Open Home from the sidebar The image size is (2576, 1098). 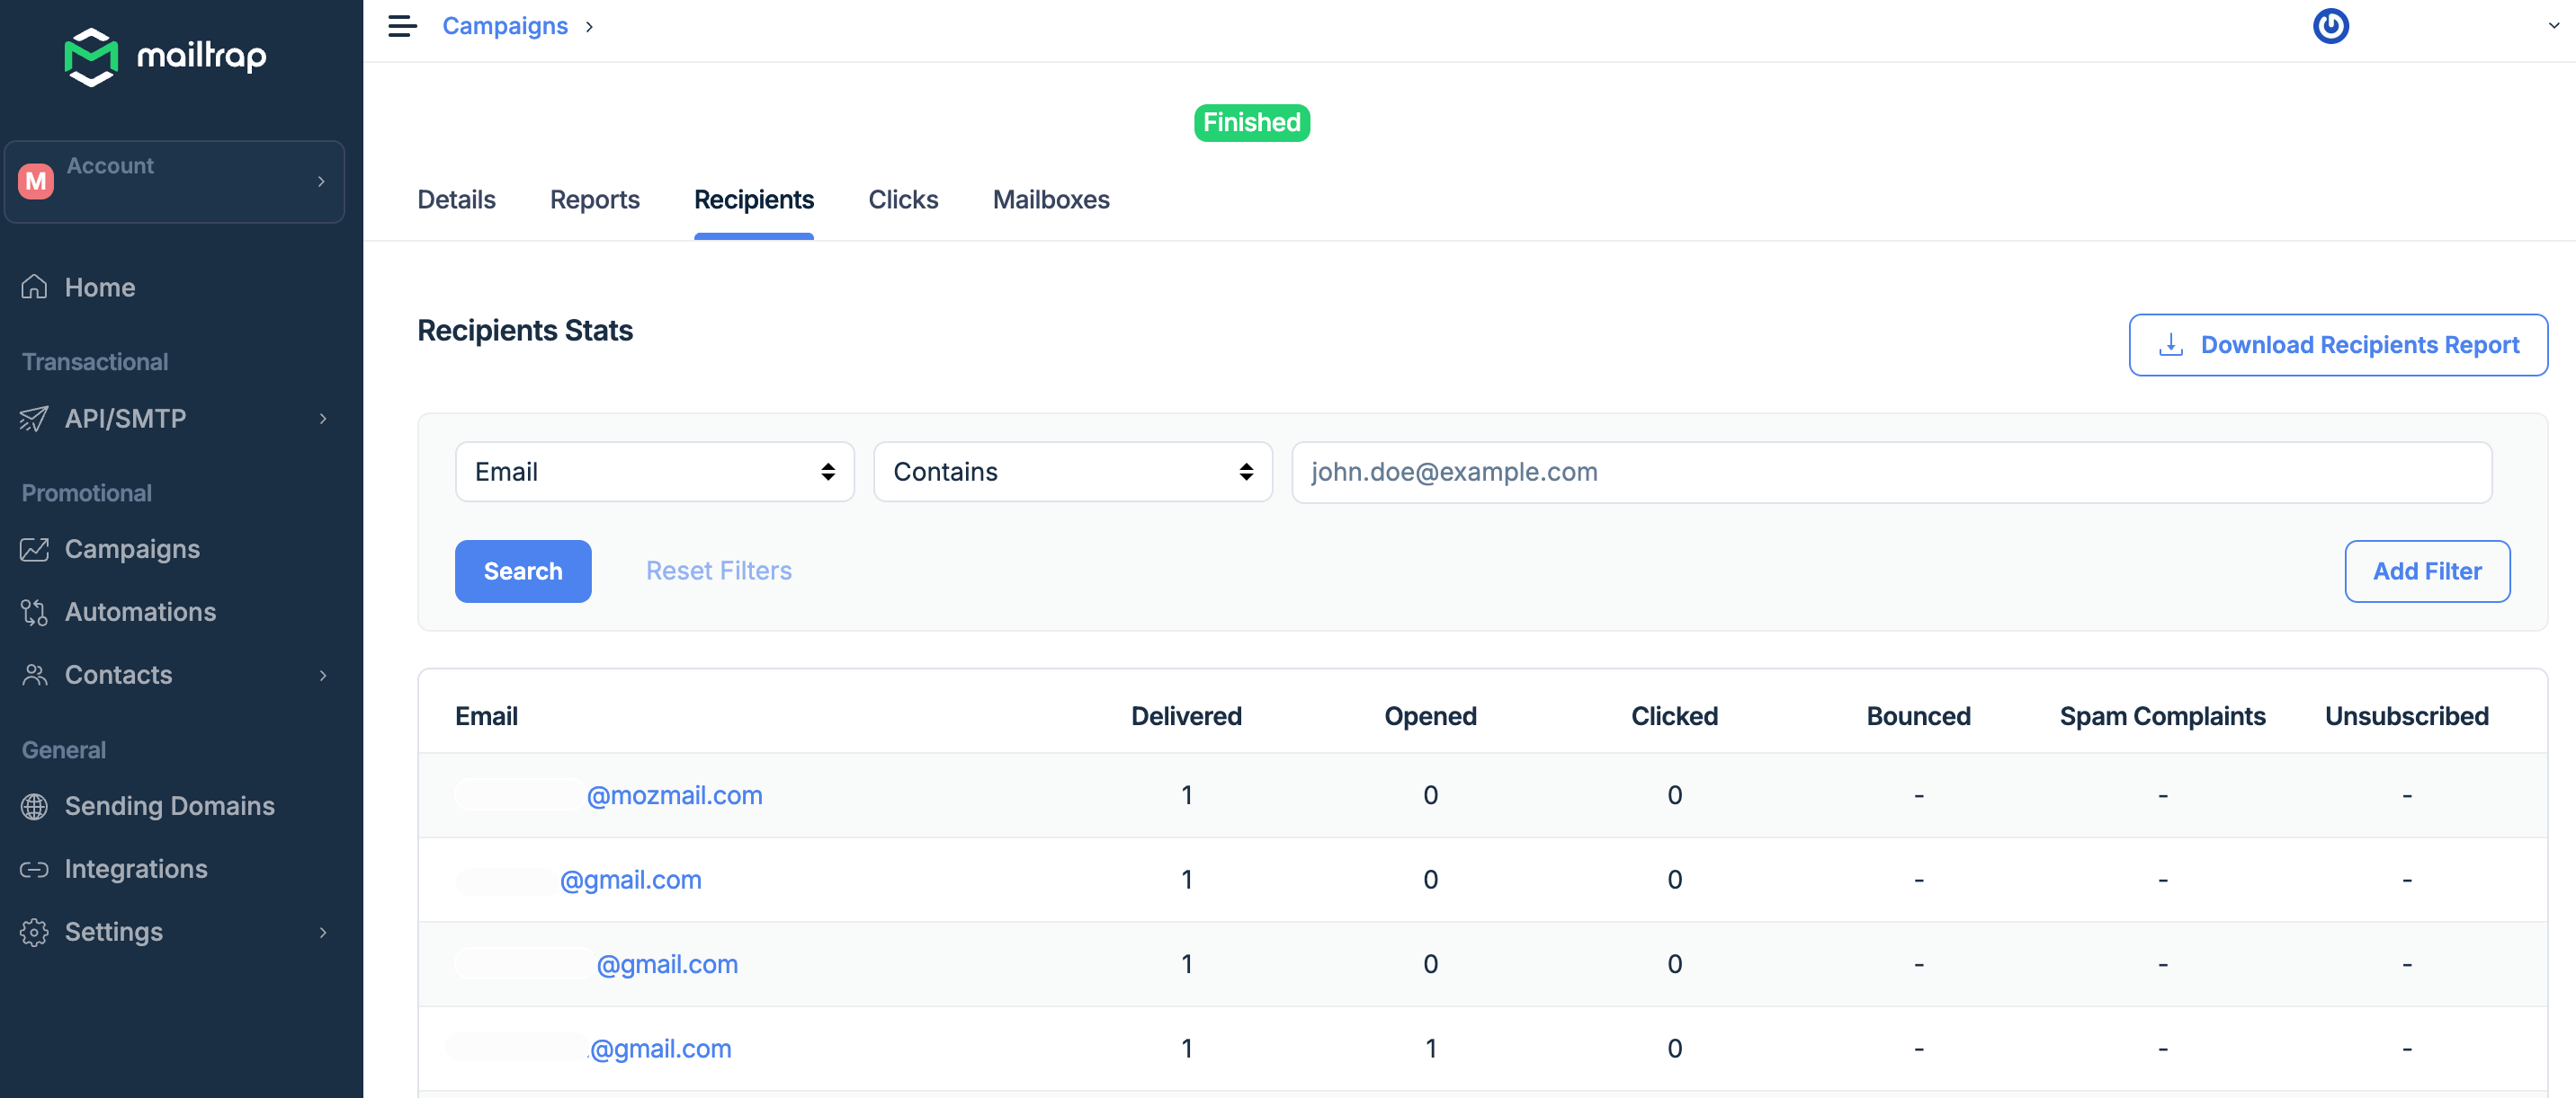[99, 288]
